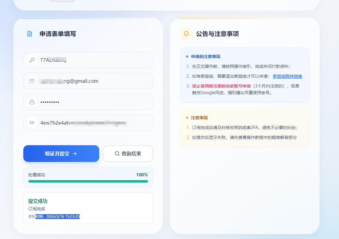
Task: Click the red 禁止使用新注册的谷歌账号申请 warning
Action: (221, 86)
